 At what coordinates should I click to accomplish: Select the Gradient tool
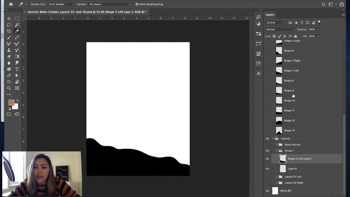pyautogui.click(x=17, y=56)
